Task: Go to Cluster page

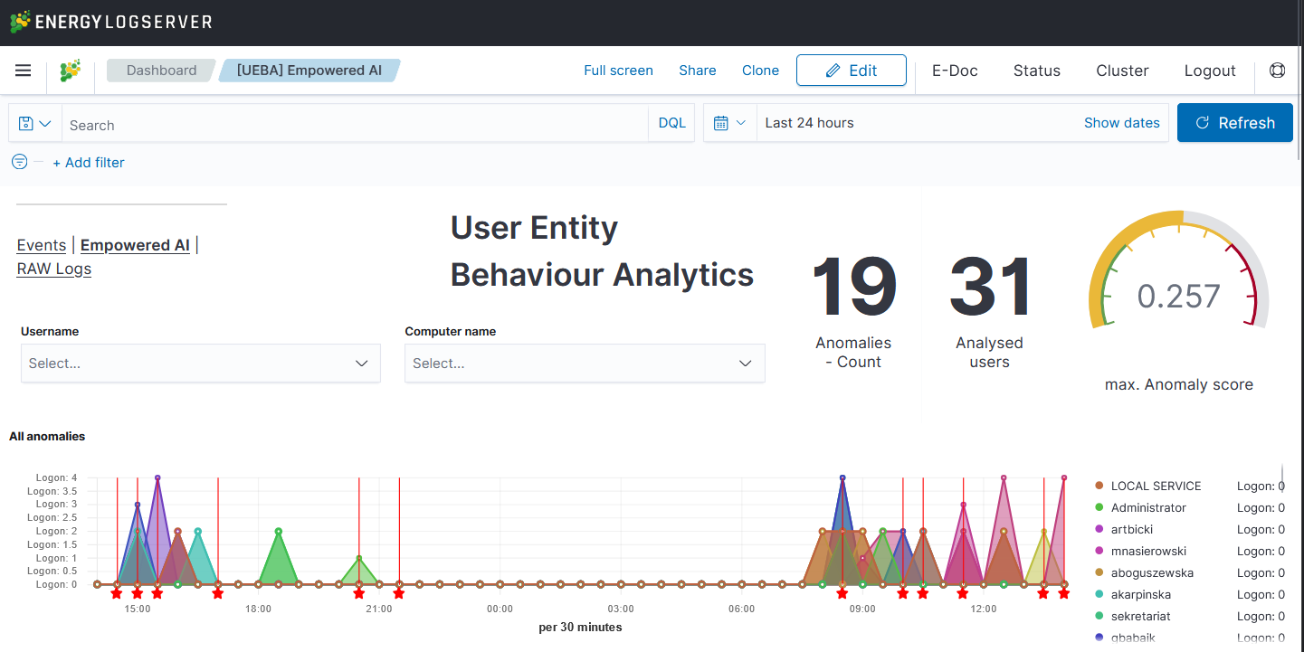Action: (x=1122, y=71)
